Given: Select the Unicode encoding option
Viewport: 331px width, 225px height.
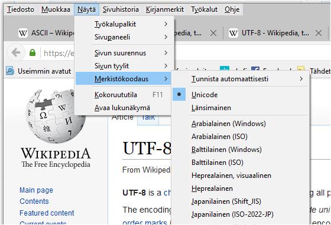Looking at the screenshot, I should [x=240, y=95].
